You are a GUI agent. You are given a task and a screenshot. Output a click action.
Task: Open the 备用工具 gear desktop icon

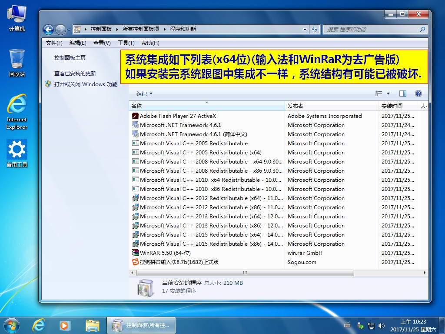[x=17, y=154]
